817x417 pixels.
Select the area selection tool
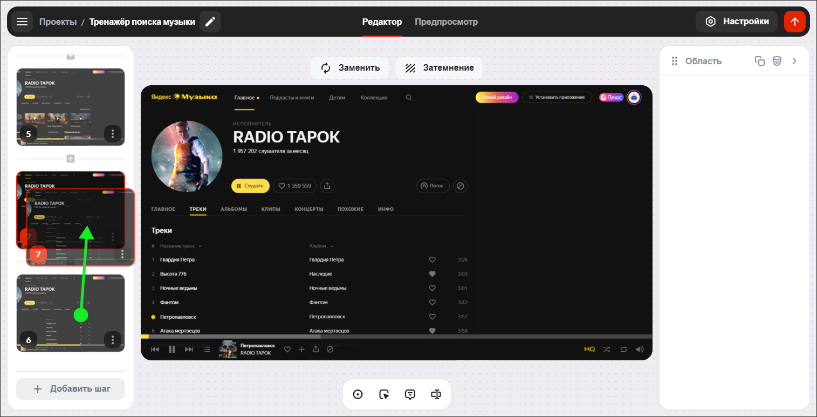tap(384, 394)
